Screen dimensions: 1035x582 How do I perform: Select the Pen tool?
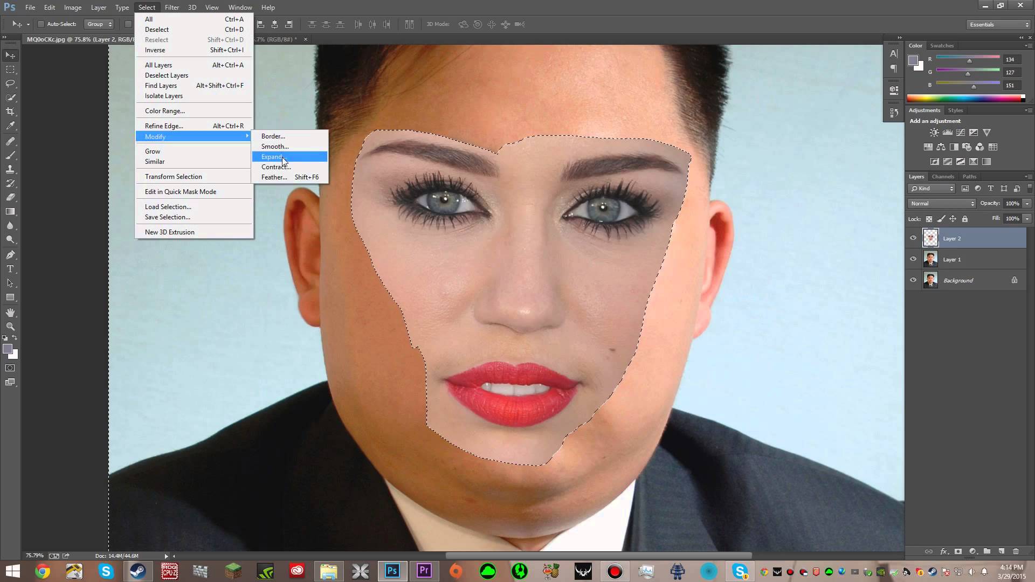click(x=10, y=255)
